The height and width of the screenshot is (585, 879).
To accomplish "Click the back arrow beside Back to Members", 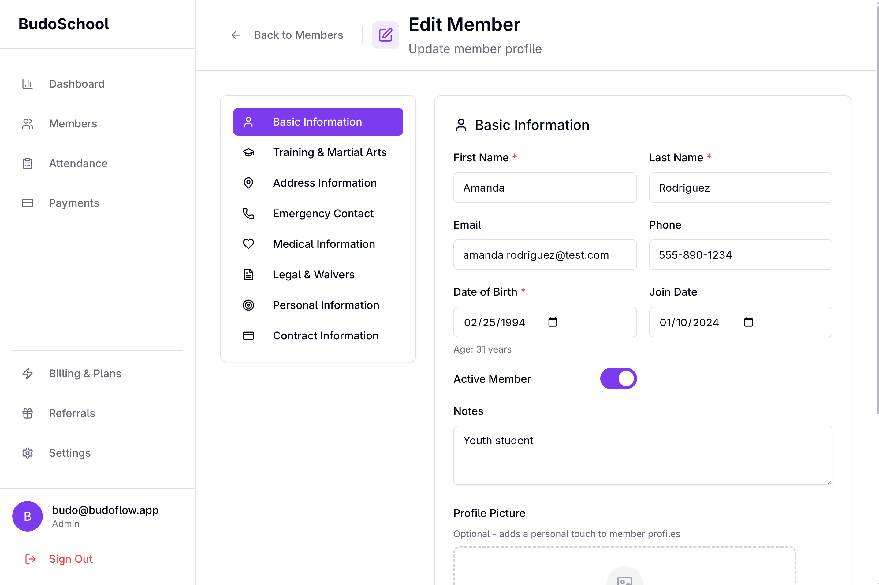I will [235, 35].
